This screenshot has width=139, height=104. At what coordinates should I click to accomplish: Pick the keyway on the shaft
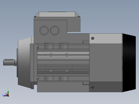9,60
